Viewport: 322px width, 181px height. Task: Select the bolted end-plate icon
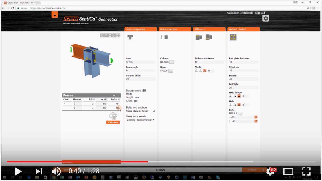[x=233, y=37]
